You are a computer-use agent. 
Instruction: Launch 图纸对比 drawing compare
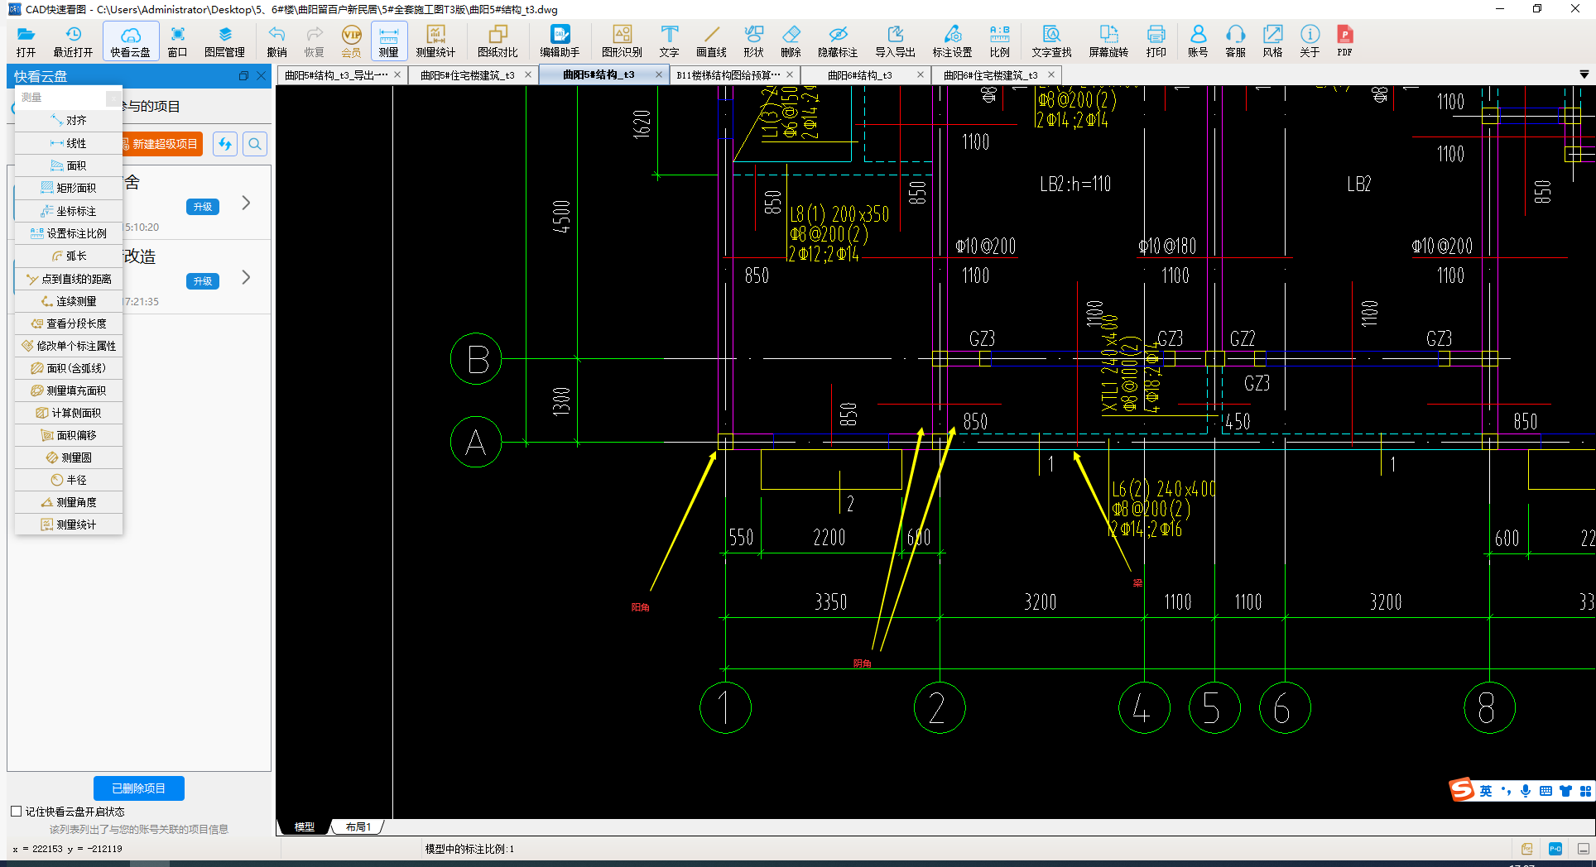tap(498, 41)
